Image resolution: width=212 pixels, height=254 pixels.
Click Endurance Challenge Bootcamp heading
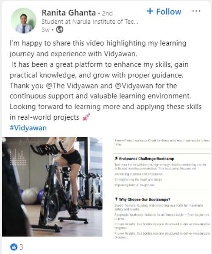pyautogui.click(x=147, y=159)
